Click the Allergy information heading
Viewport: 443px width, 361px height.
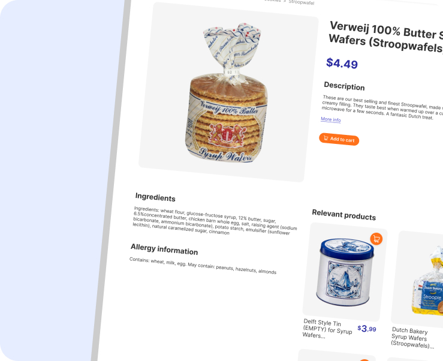pyautogui.click(x=164, y=249)
